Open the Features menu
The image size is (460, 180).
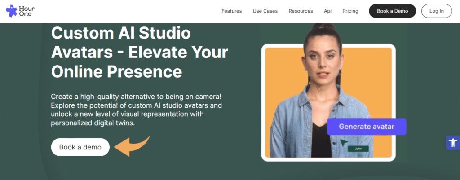(231, 11)
